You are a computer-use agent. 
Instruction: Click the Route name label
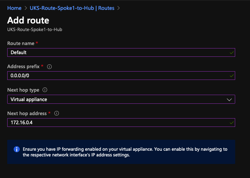[21, 44]
